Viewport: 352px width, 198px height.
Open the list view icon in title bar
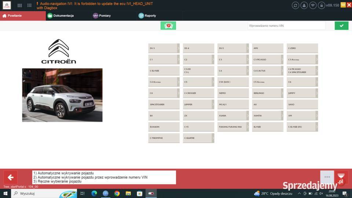(x=29, y=5)
